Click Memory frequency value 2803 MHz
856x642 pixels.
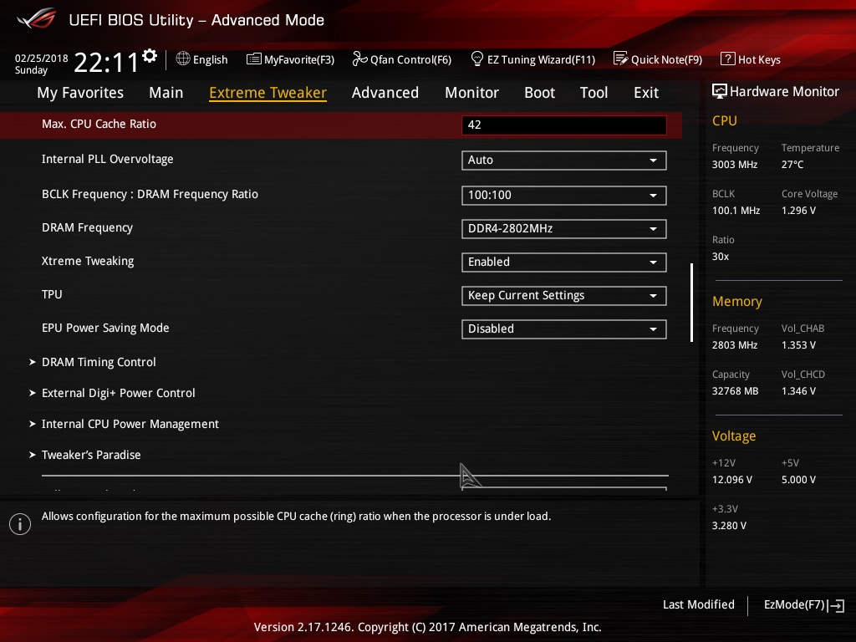735,345
